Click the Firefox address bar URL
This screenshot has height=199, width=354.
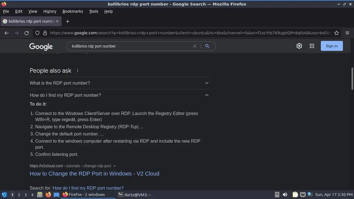click(190, 33)
